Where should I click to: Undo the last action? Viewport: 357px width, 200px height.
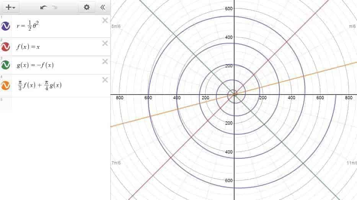coord(44,7)
